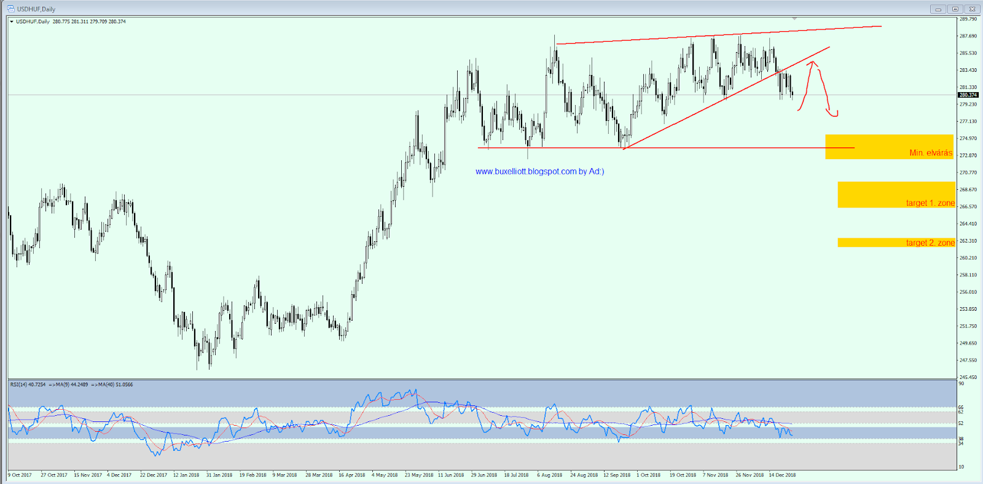Click the gray chart shift triangle marker

(794, 19)
